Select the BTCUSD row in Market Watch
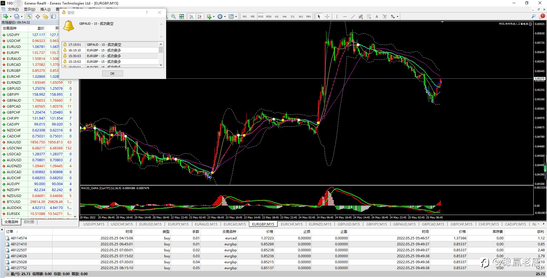This screenshot has height=278, width=547. 37,202
